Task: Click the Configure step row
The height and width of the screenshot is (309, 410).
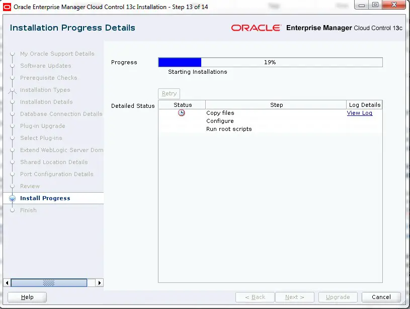Action: [x=270, y=121]
